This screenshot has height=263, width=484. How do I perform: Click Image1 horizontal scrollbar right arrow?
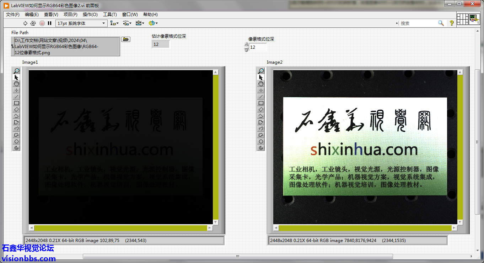(x=210, y=228)
